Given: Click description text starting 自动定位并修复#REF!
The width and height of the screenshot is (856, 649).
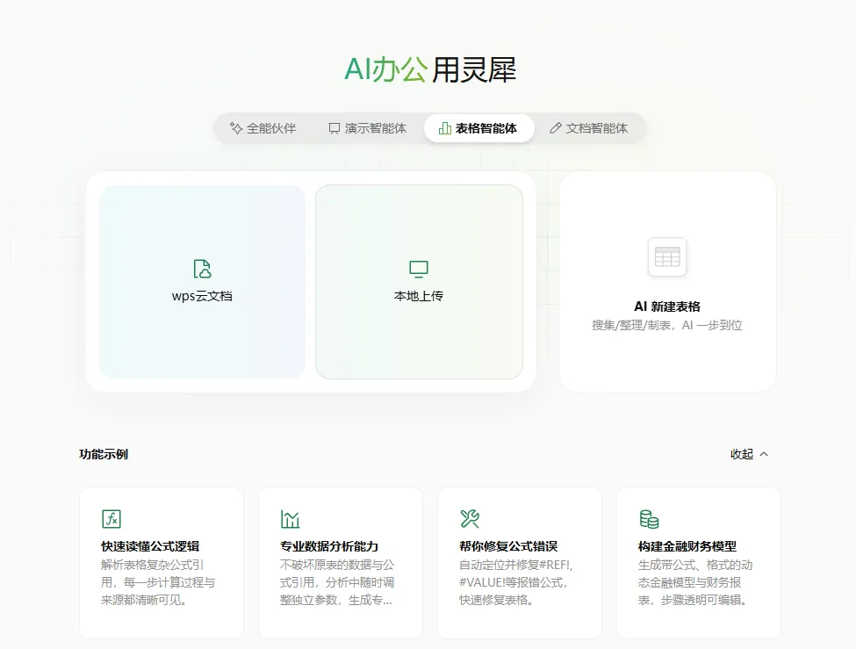Looking at the screenshot, I should [x=516, y=582].
